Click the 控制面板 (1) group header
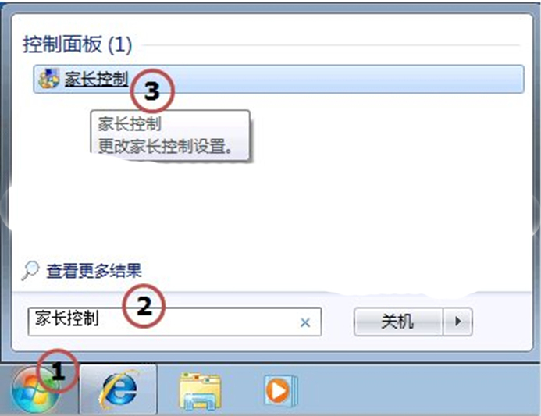Screen dimensions: 541x416 click(x=77, y=44)
